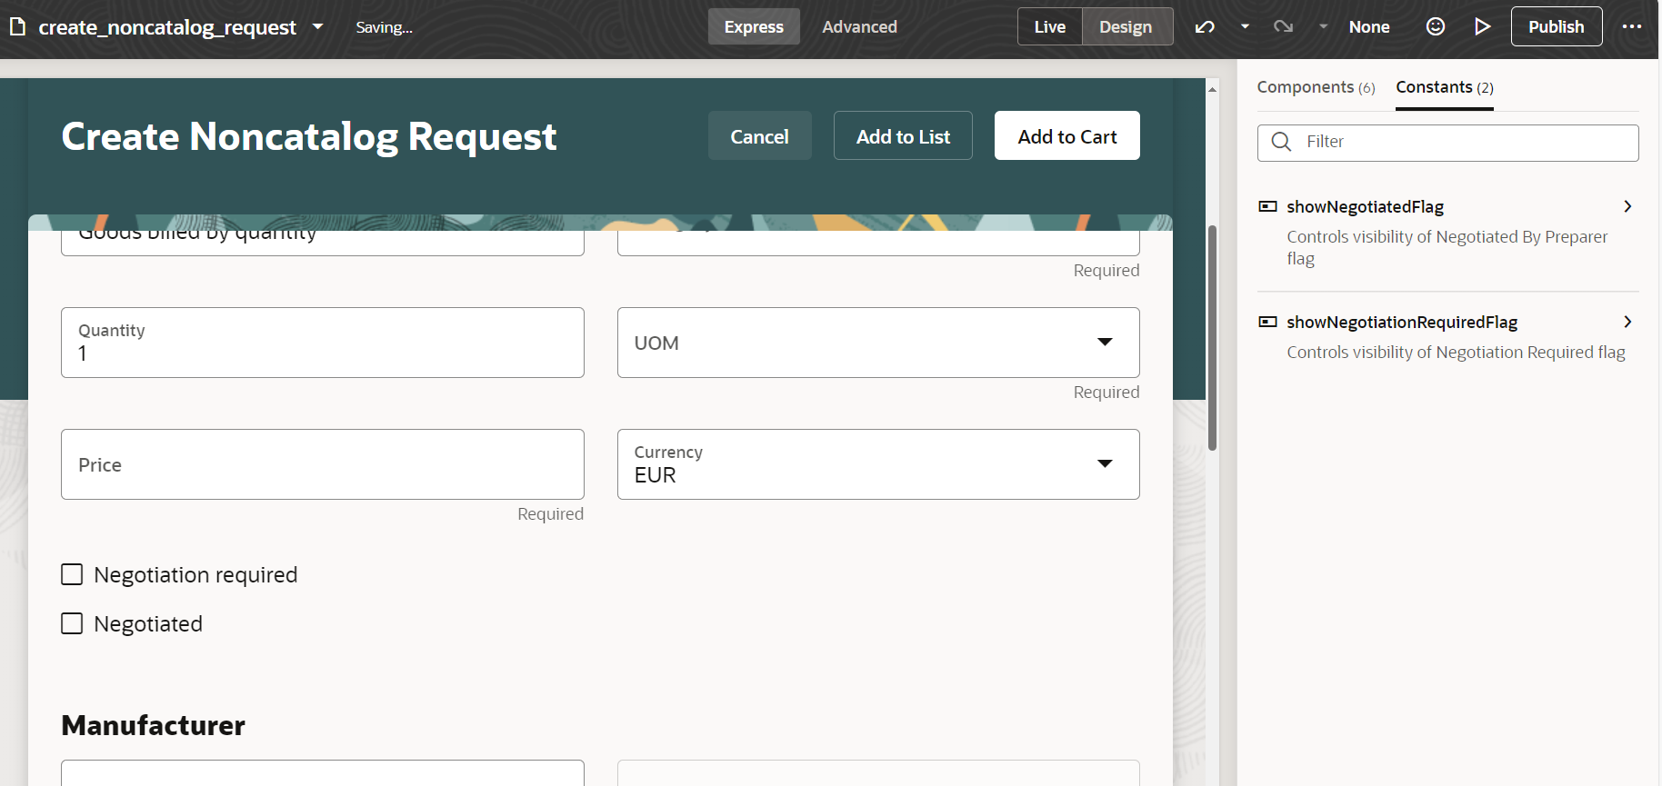Expand the showNegotiationRequiredFlag constant chevron

tap(1627, 322)
